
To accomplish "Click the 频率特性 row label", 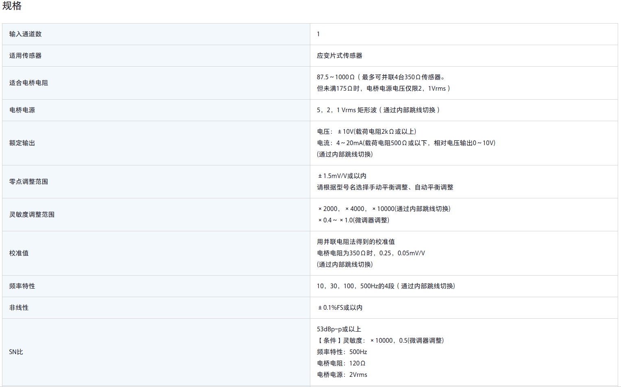I will click(22, 286).
